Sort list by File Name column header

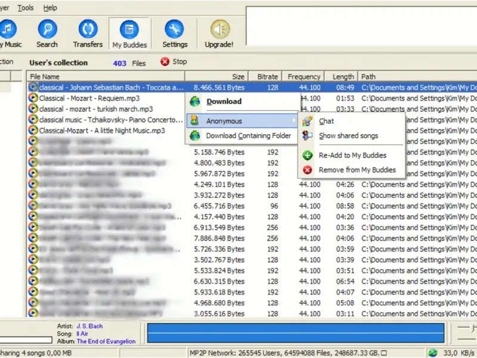106,76
